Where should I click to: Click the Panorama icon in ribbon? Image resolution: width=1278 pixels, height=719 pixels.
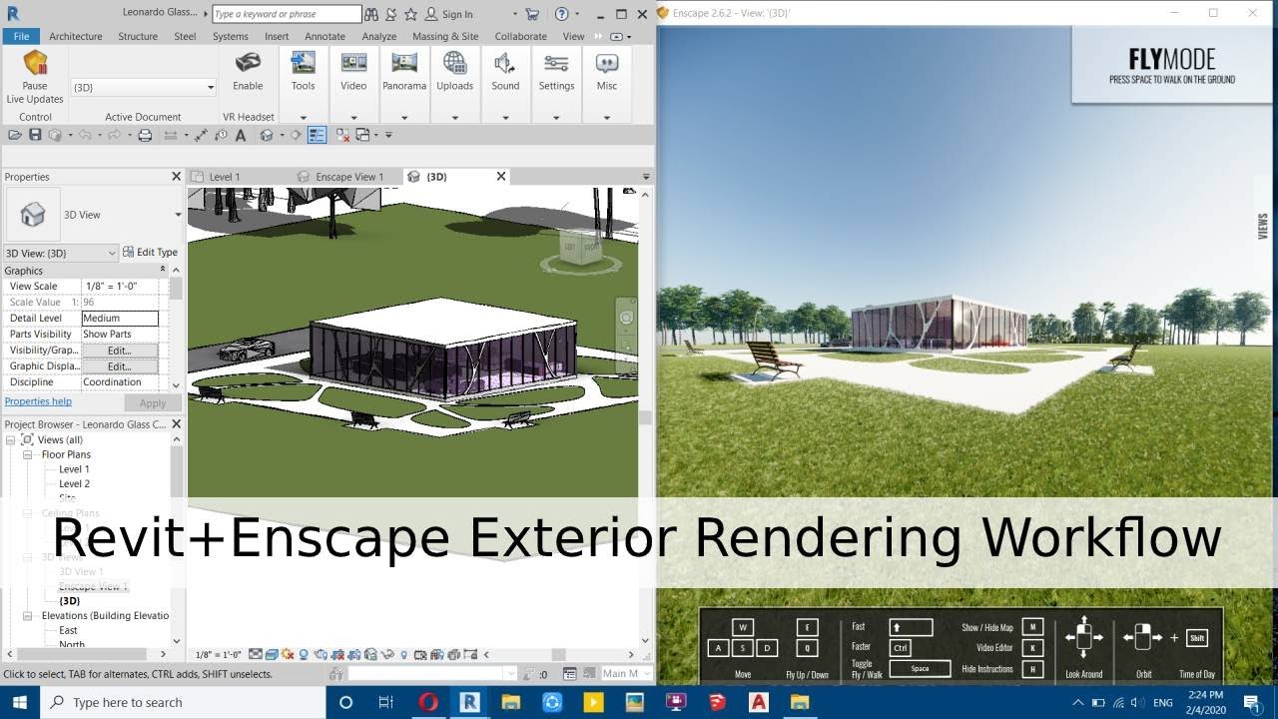click(404, 63)
